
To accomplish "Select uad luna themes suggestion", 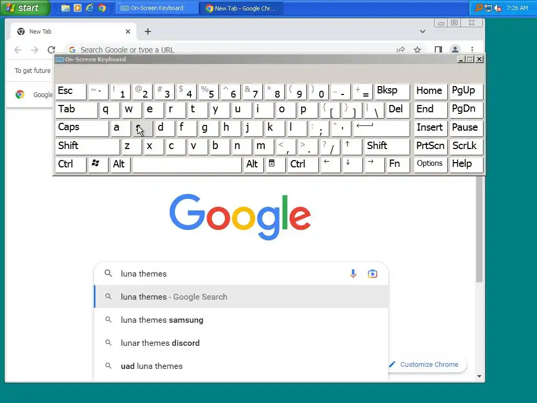I will click(241, 366).
